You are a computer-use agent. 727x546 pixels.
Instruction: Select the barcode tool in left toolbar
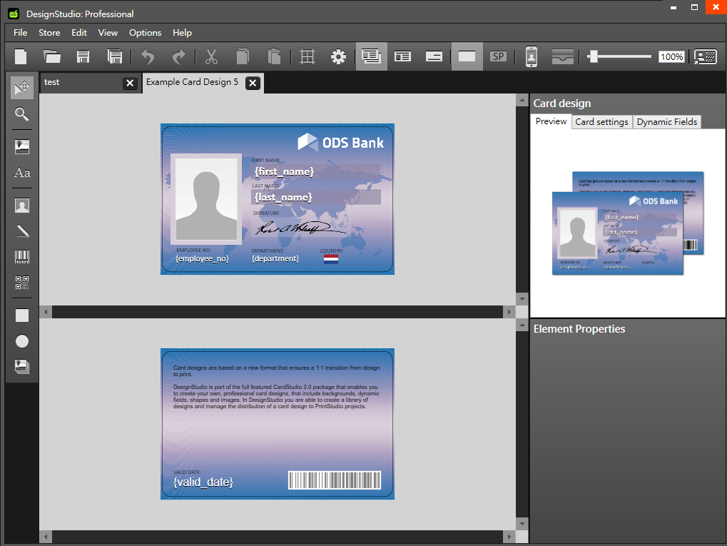(x=22, y=257)
